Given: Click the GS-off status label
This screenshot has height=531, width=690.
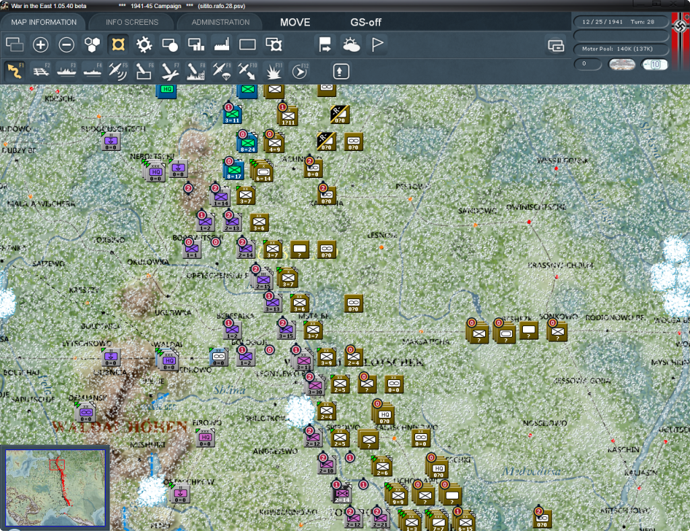Looking at the screenshot, I should [366, 22].
